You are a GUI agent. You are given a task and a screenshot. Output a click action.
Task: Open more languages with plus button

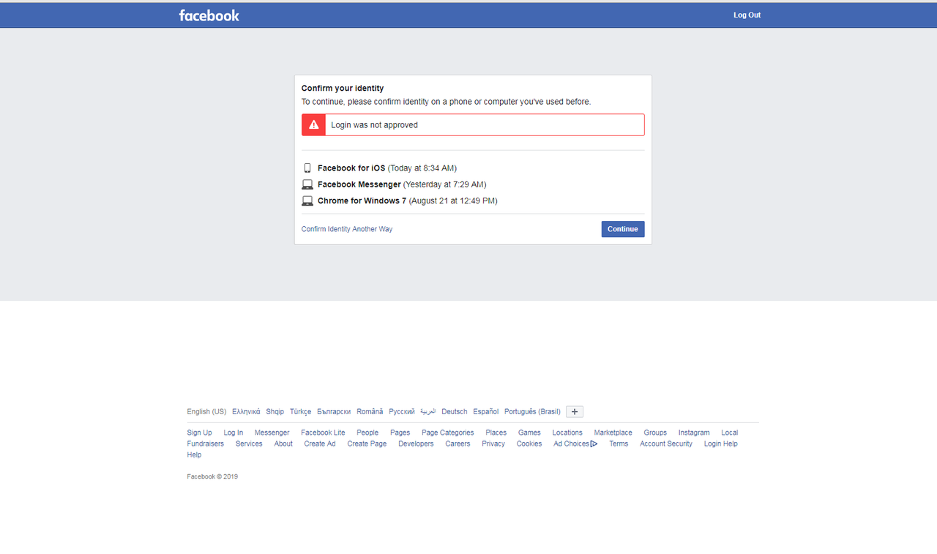coord(575,412)
